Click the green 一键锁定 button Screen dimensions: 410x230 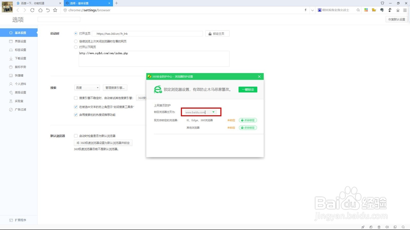[248, 89]
